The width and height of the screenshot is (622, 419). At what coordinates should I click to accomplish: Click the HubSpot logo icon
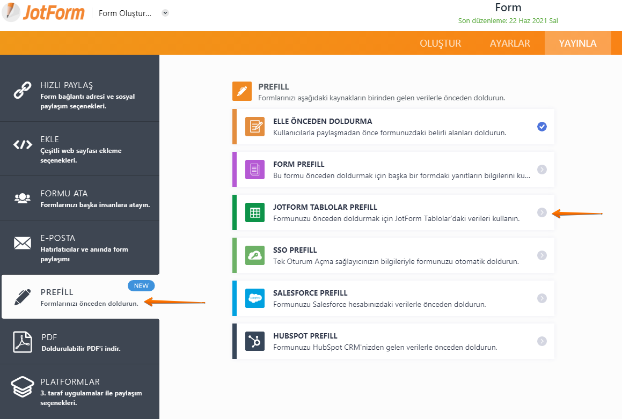coord(255,341)
